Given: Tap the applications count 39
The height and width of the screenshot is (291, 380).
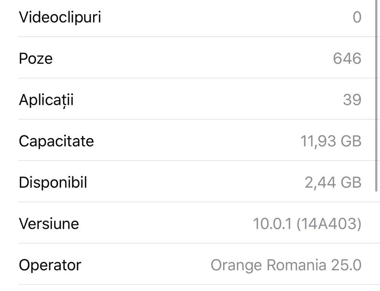Looking at the screenshot, I should pos(352,100).
